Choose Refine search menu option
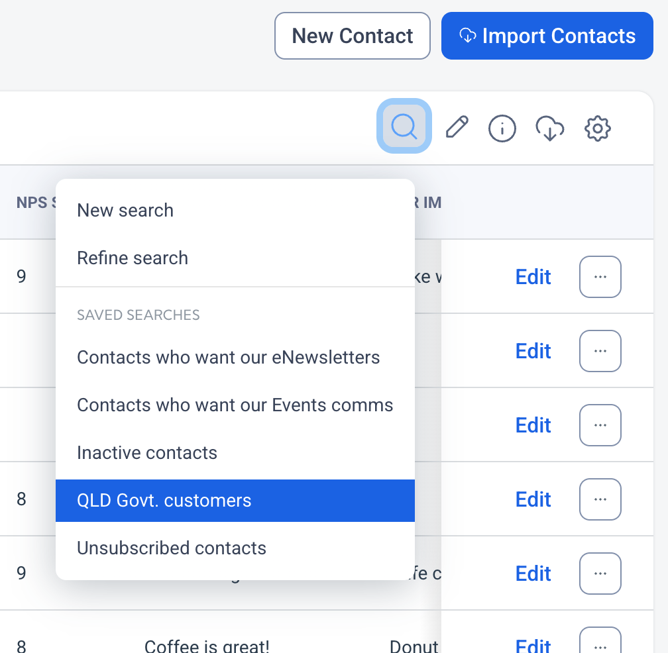Screen dimensions: 668x653 pos(235,258)
